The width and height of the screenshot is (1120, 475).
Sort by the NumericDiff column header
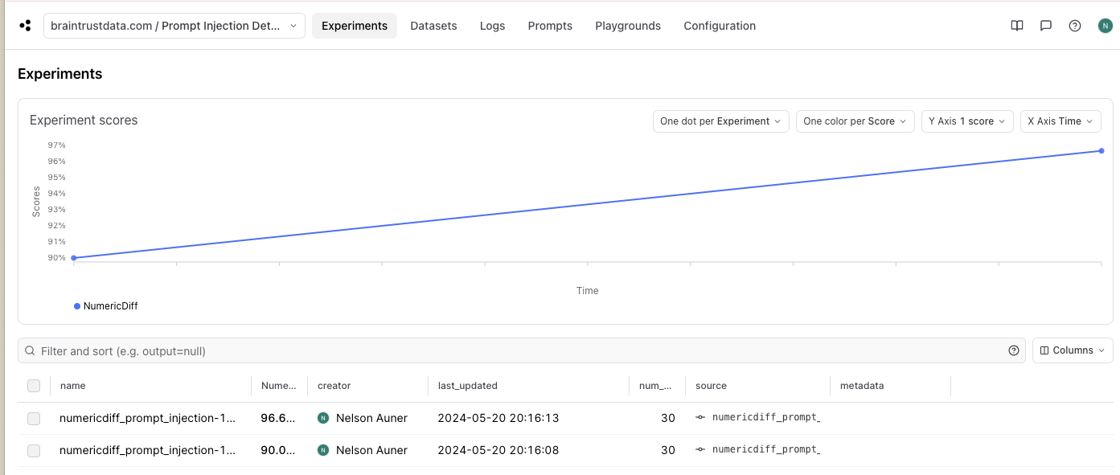click(x=279, y=386)
